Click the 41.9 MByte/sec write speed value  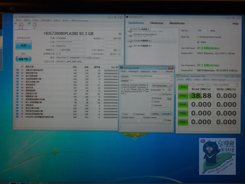pyautogui.click(x=208, y=48)
